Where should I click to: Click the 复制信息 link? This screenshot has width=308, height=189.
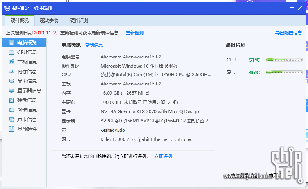[x=94, y=45]
